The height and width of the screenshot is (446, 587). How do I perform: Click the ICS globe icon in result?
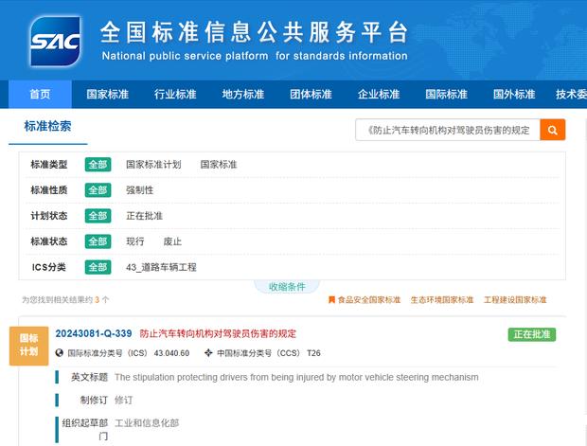(60, 353)
